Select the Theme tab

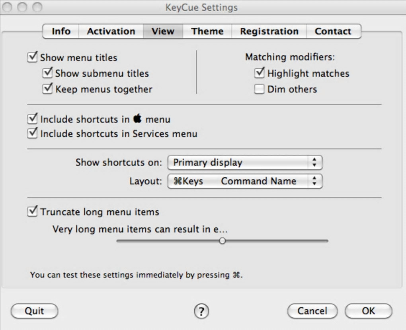207,31
